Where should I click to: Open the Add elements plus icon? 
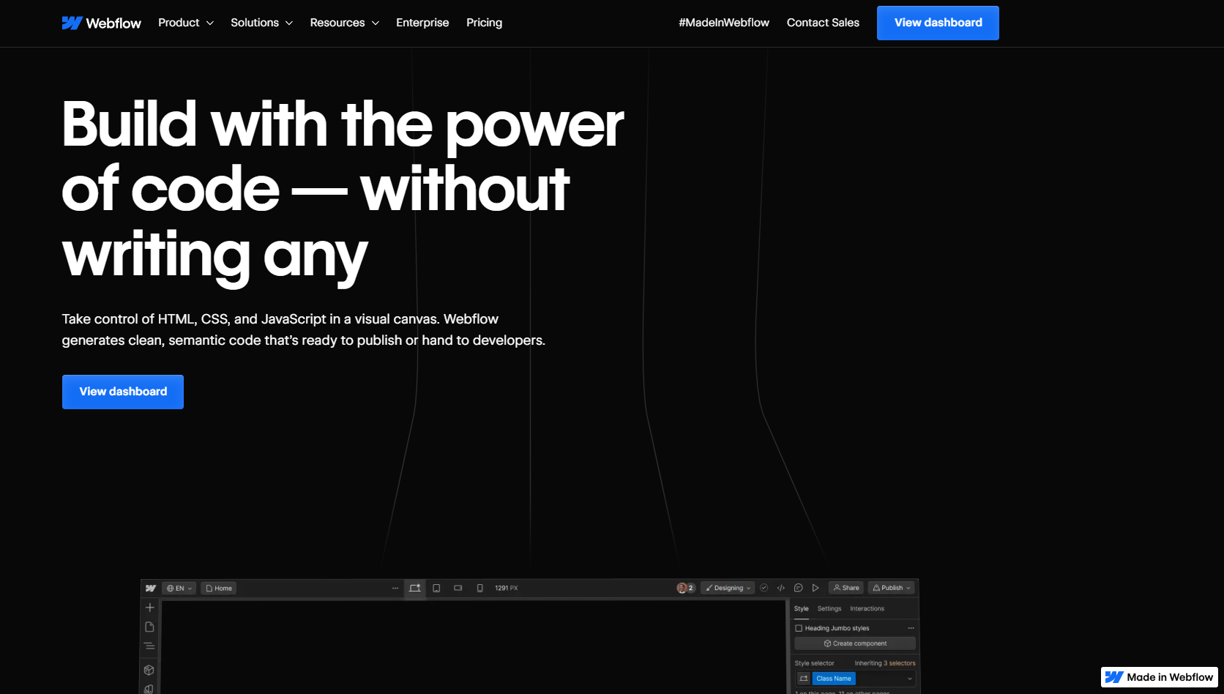[x=149, y=608]
